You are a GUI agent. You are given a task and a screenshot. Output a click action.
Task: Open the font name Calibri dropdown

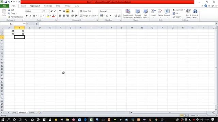pyautogui.click(x=42, y=11)
